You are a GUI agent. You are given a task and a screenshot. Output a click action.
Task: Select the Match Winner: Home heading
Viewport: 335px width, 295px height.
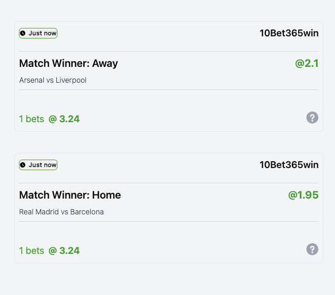(x=70, y=195)
